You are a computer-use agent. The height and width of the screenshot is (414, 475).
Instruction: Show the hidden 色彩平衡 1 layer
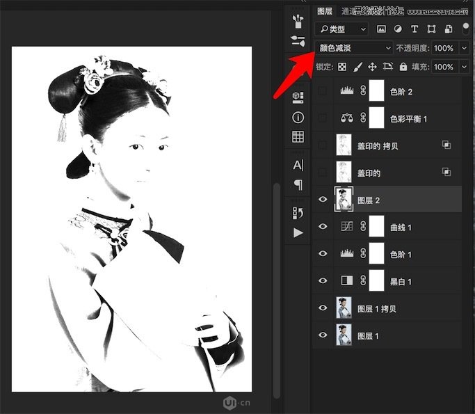point(323,118)
